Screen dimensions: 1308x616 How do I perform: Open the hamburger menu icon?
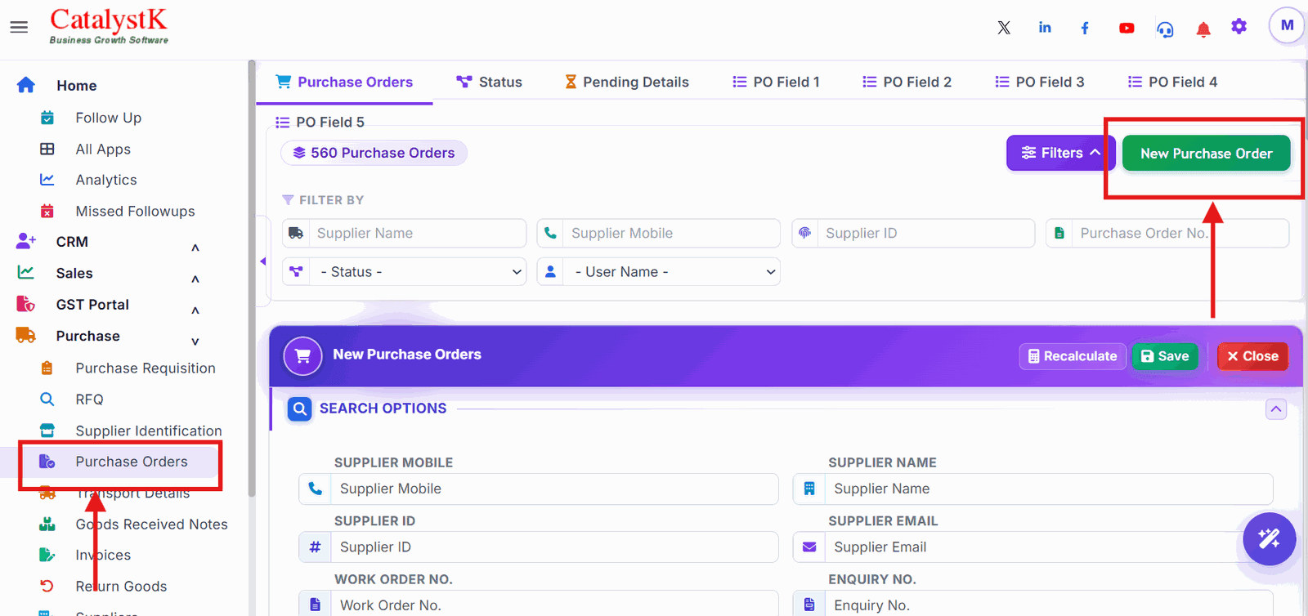19,27
